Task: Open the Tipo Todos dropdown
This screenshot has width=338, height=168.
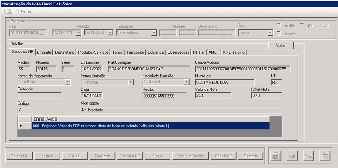Action: [270, 33]
